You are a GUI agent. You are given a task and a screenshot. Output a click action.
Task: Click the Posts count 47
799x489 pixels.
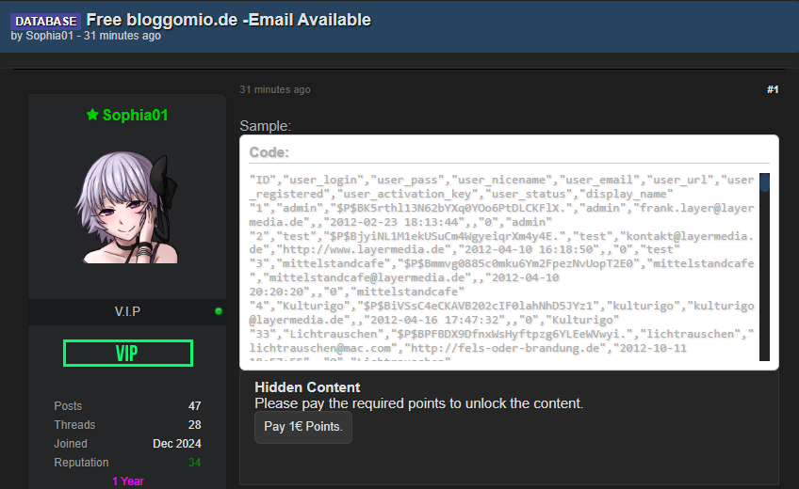(195, 406)
